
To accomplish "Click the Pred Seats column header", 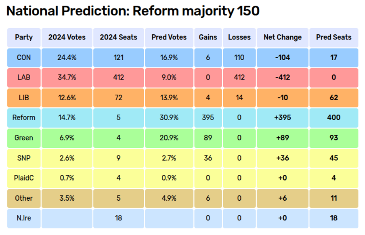I will click(334, 37).
